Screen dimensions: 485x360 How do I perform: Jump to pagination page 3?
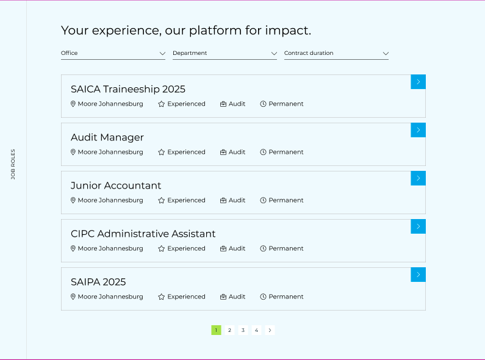click(243, 330)
